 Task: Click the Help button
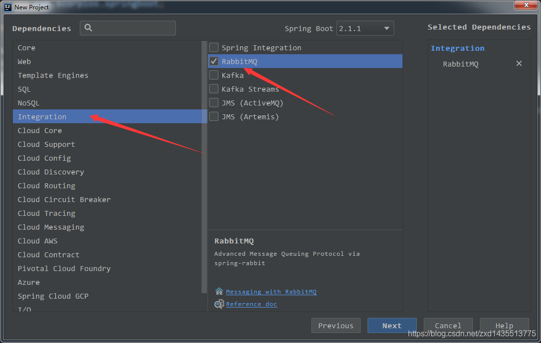click(504, 325)
